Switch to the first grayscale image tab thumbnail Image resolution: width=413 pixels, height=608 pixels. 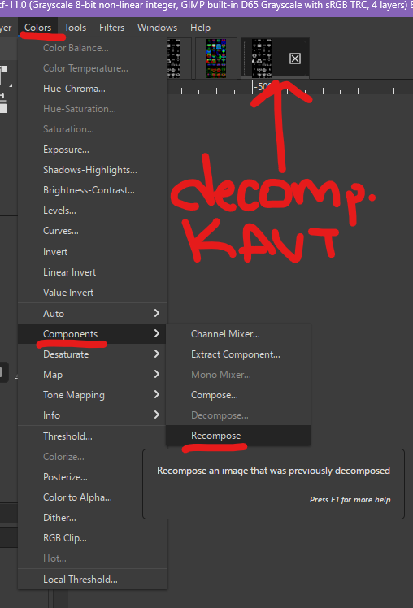tap(174, 59)
